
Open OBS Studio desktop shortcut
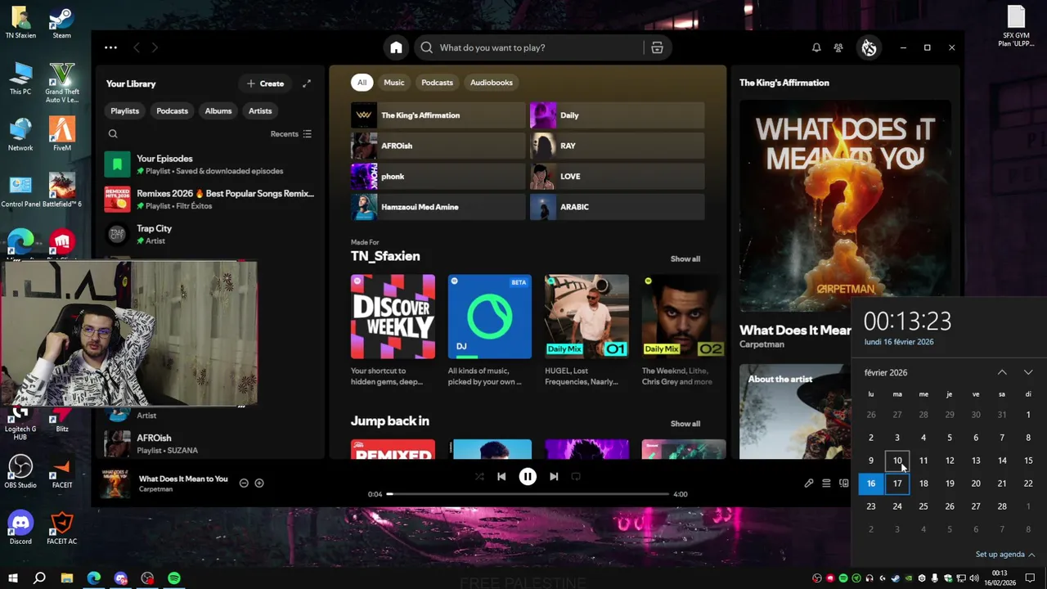tap(20, 473)
